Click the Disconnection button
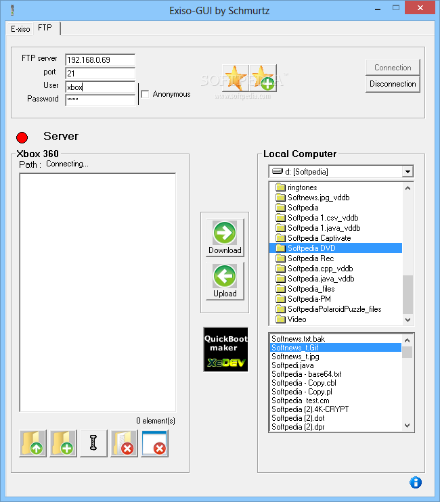 [x=393, y=84]
